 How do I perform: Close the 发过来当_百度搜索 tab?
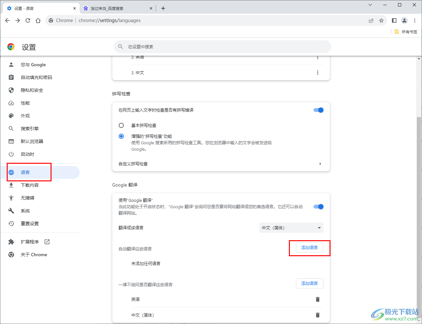pos(151,8)
